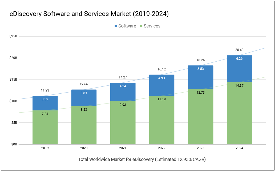Select the 2022 Software segment labeled 4.93
Image resolution: width=275 pixels, height=171 pixels.
point(162,85)
